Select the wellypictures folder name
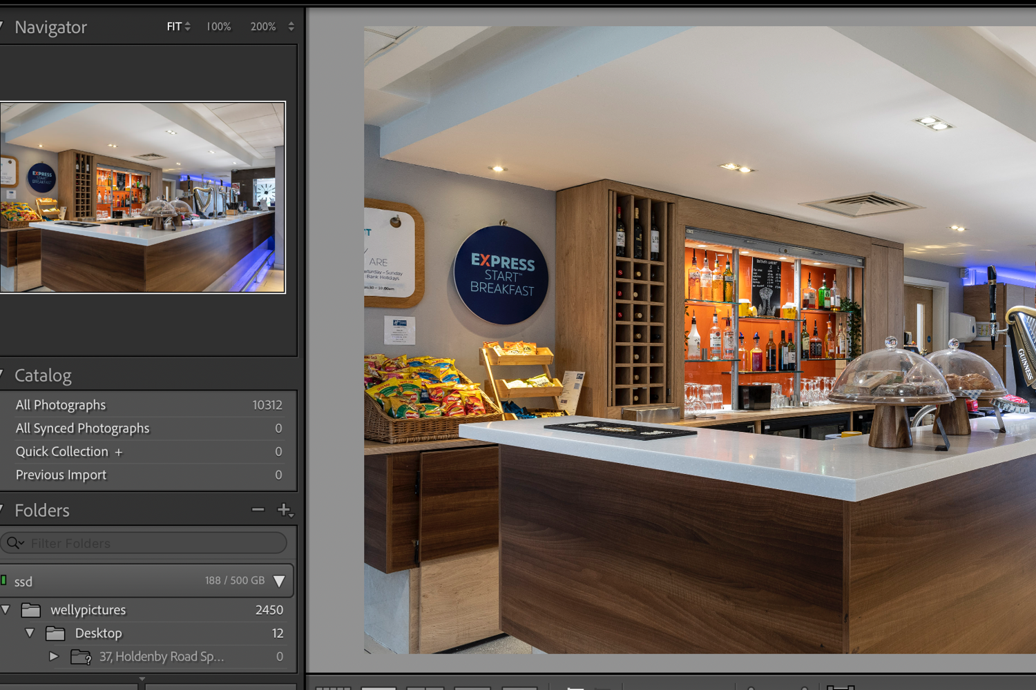 [88, 610]
